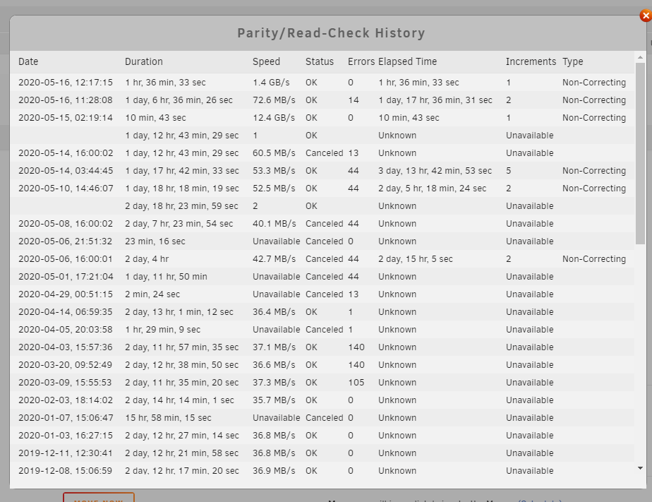The image size is (652, 502).
Task: Click the Speed column header
Action: (266, 61)
